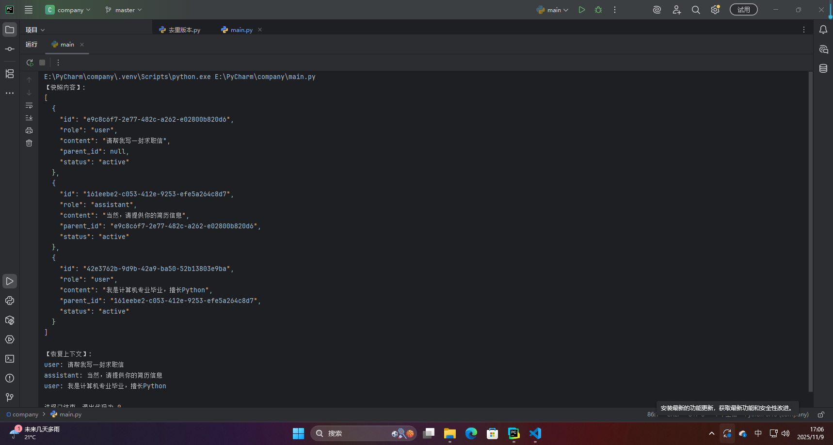Open the Database tool window

click(823, 68)
